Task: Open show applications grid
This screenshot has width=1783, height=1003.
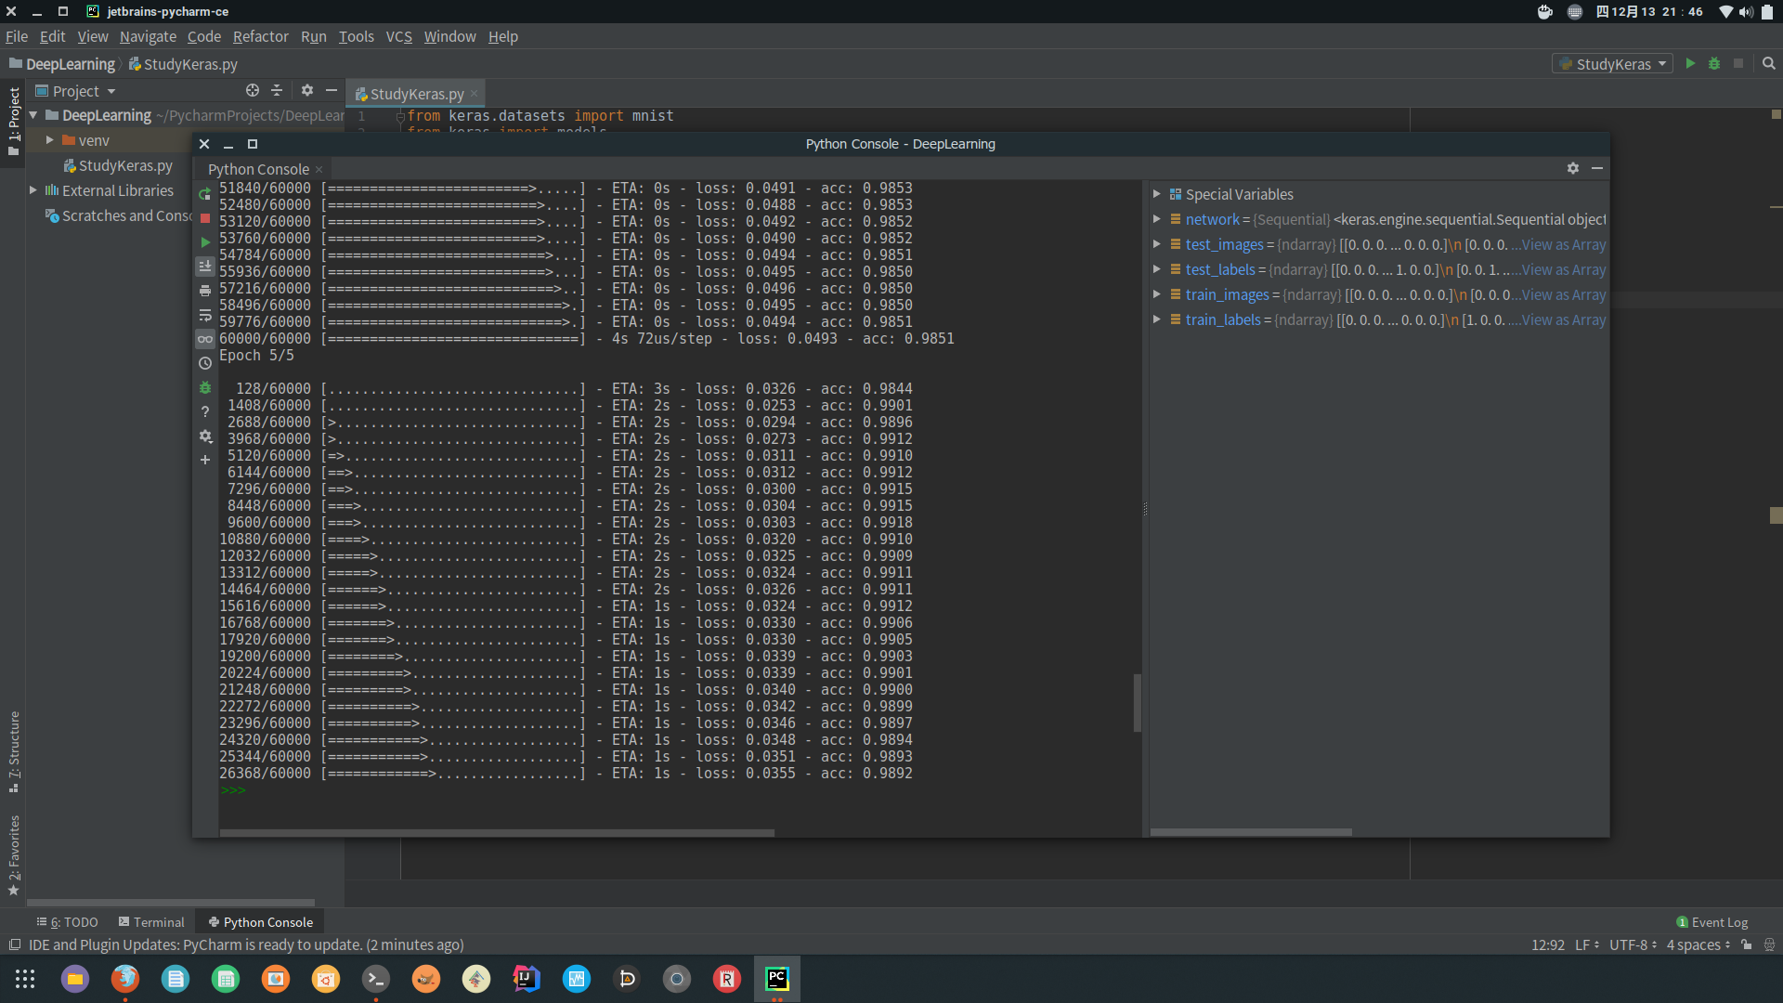Action: 25,979
